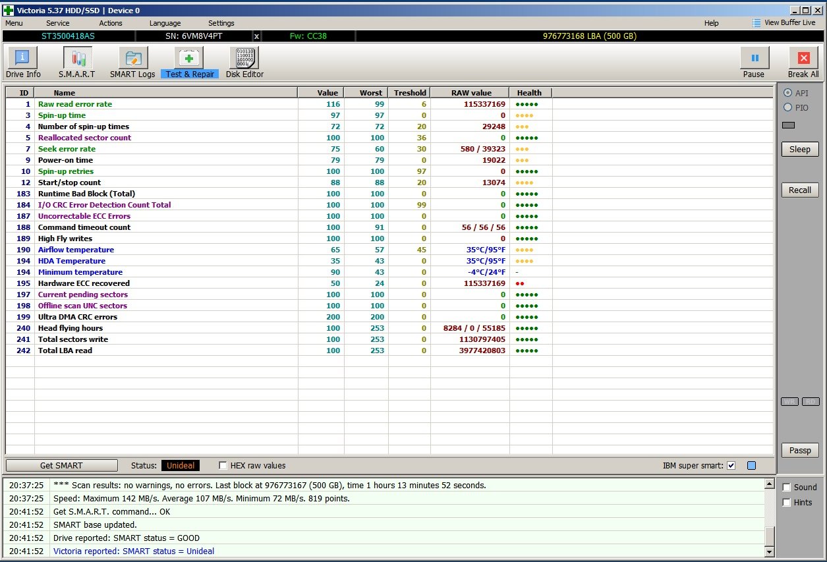Click the View Buffer Live icon
The image size is (827, 562).
pos(756,23)
